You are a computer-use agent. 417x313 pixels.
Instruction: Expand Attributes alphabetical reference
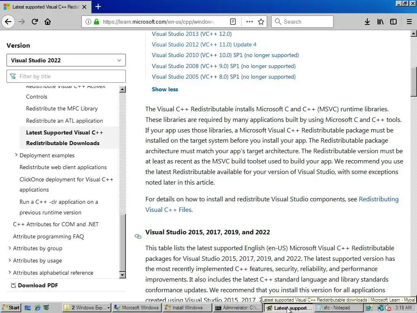click(10, 272)
